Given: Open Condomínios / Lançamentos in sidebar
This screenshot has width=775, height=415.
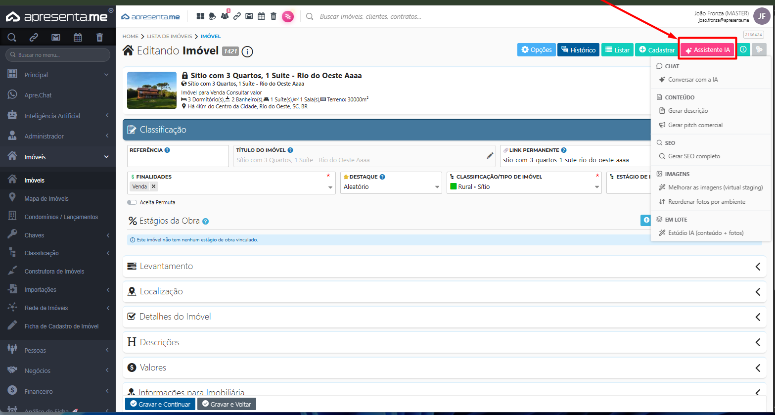Looking at the screenshot, I should click(x=61, y=217).
